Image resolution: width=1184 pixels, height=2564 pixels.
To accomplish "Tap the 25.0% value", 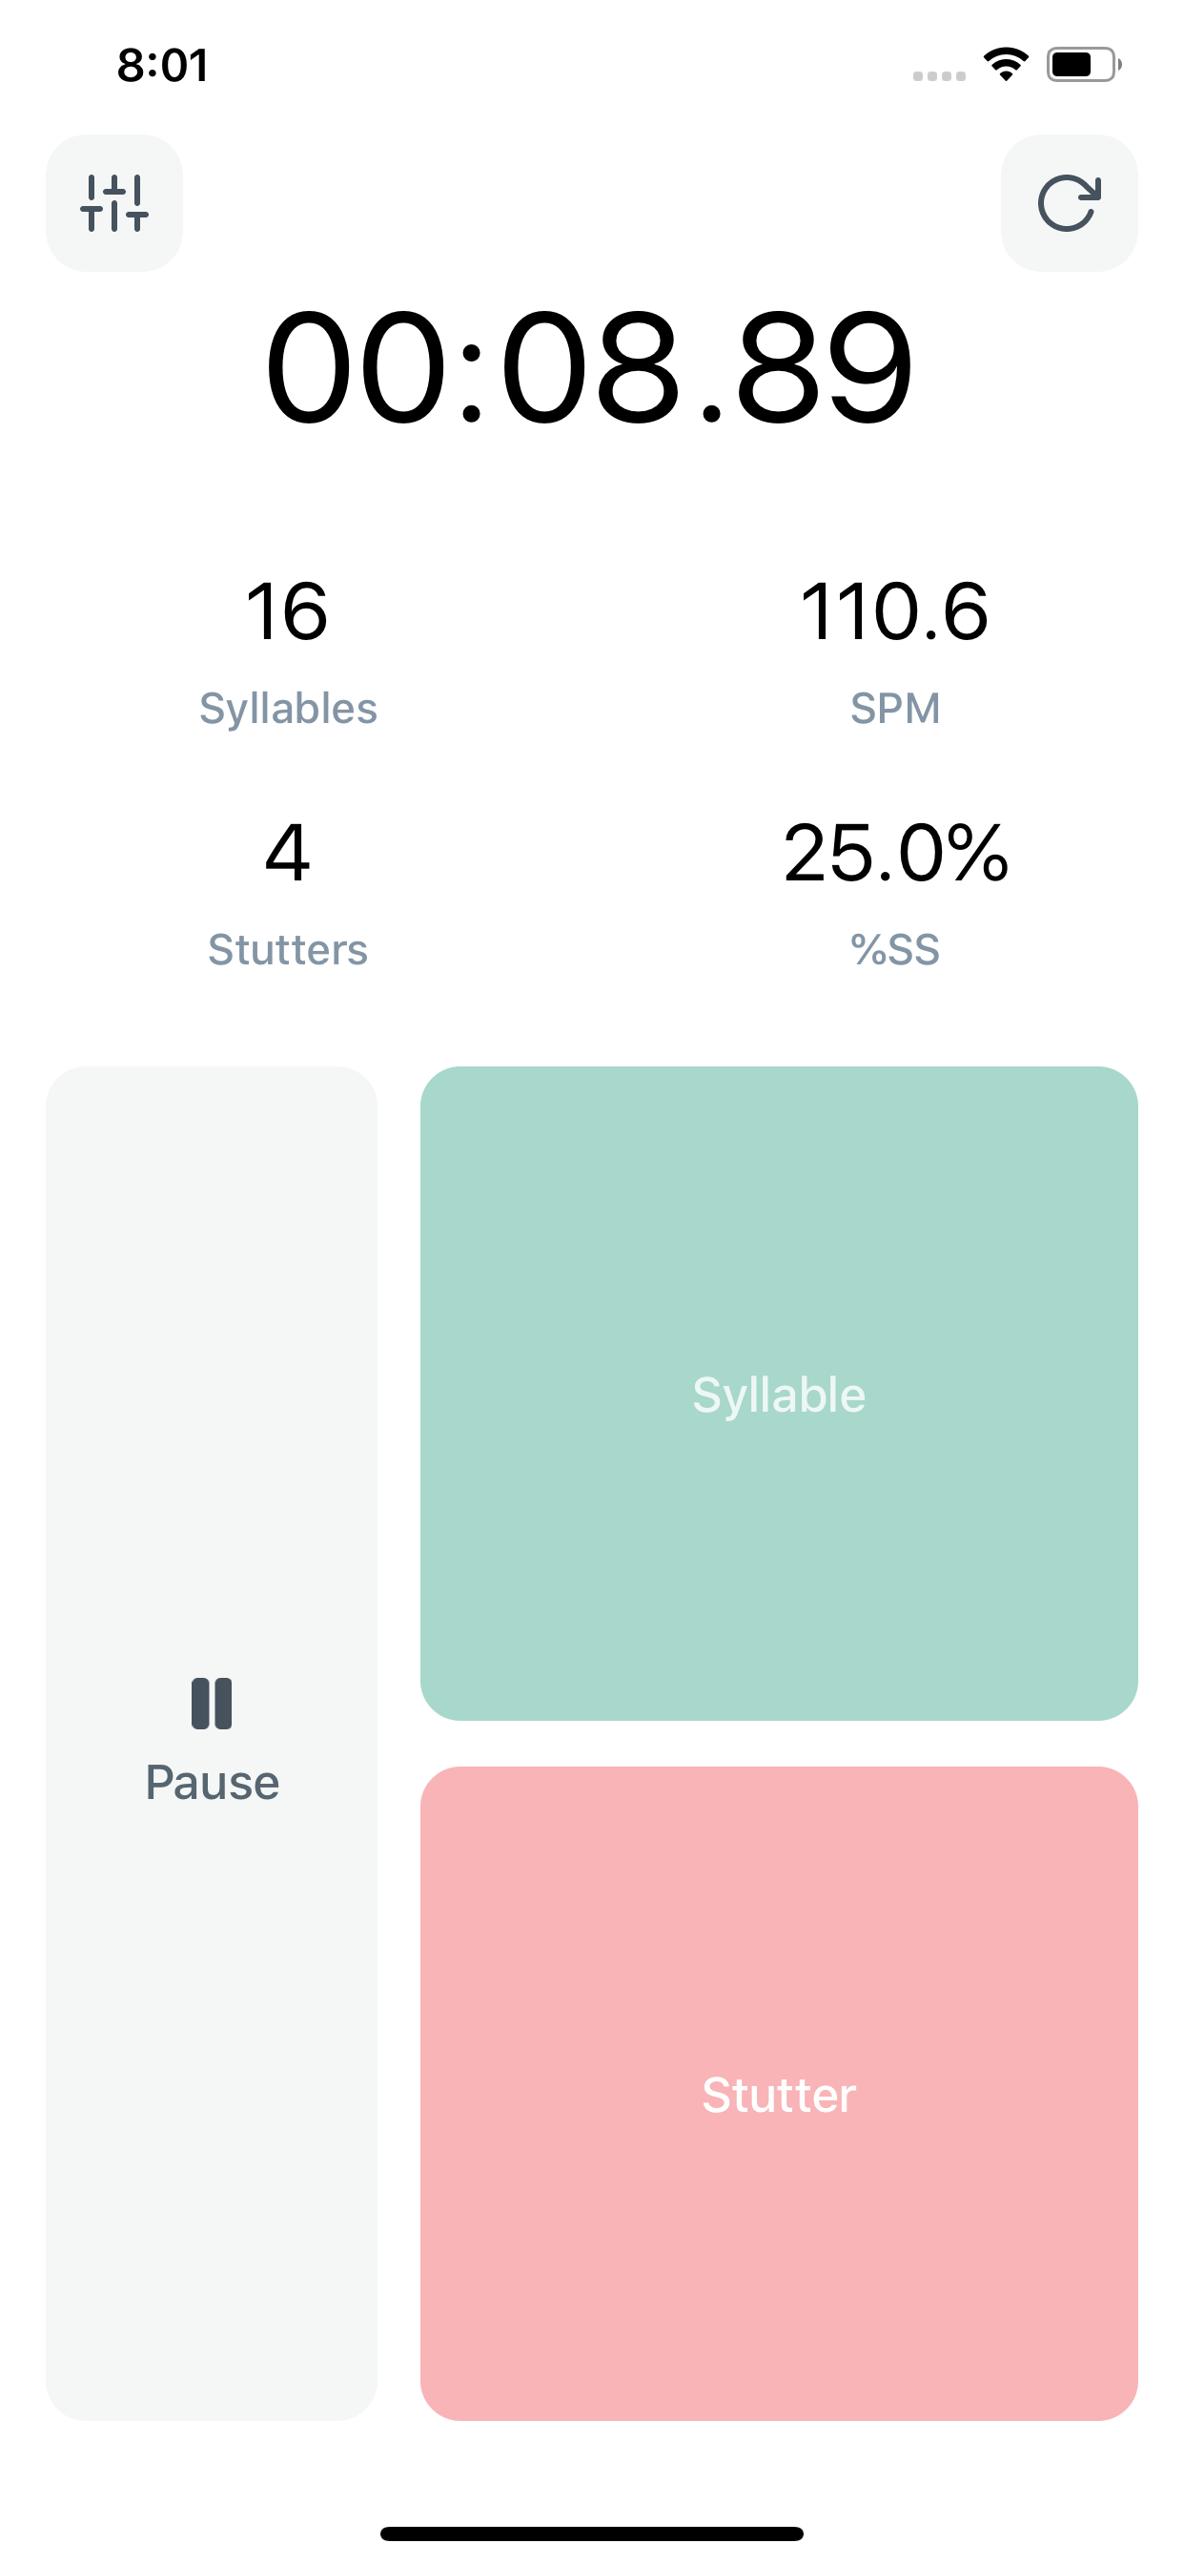I will pyautogui.click(x=894, y=853).
